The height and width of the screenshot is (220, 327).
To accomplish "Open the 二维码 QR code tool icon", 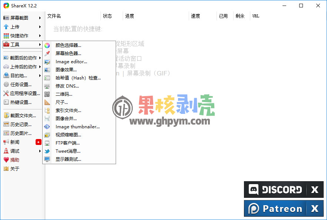I will click(x=47, y=94).
